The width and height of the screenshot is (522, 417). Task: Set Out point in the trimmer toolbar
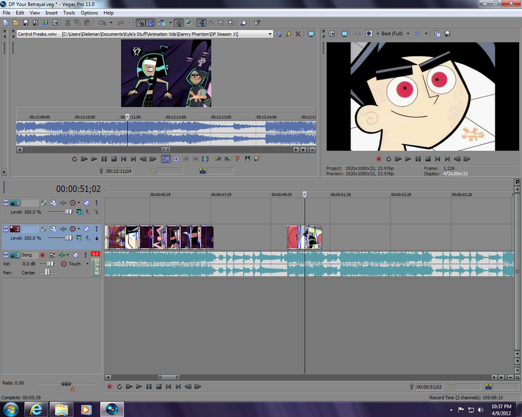pos(228,159)
